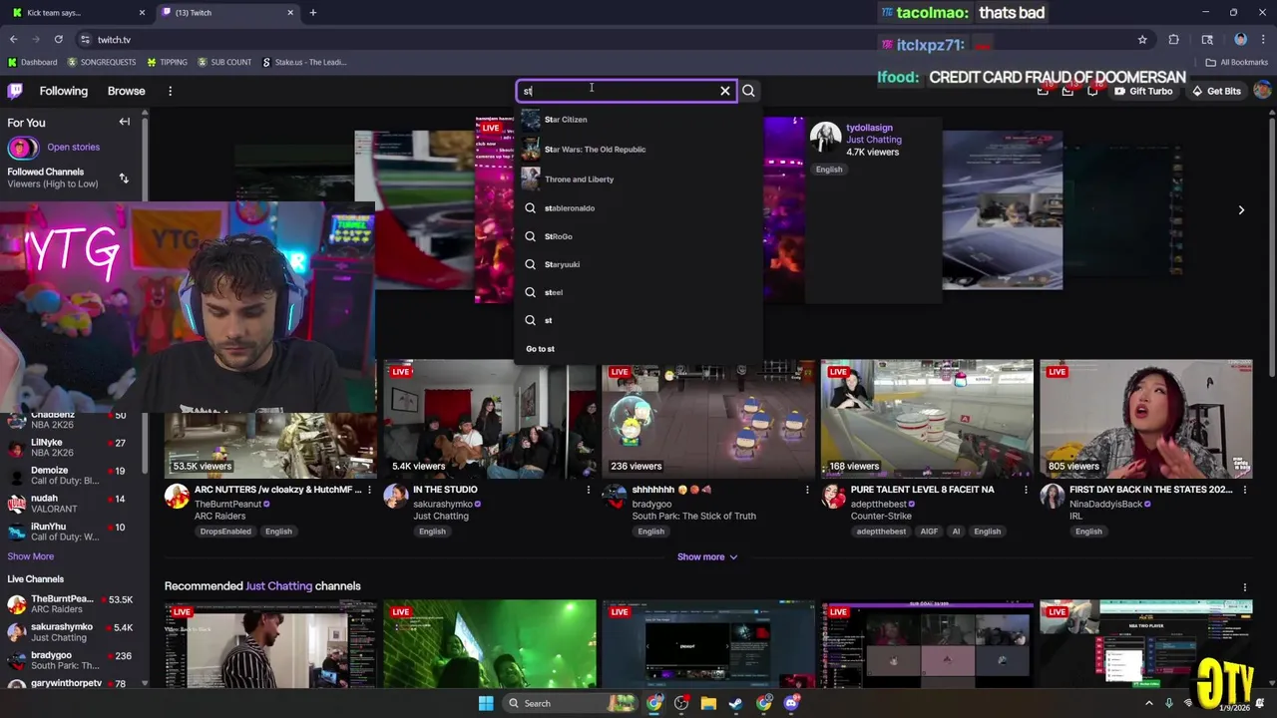
Task: Open Discord from the taskbar
Action: (x=791, y=703)
